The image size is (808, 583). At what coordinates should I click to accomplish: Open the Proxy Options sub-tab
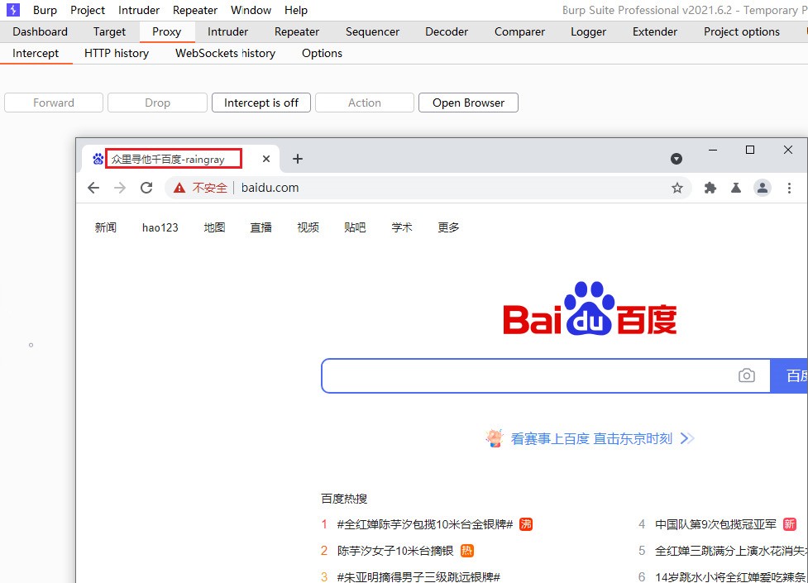coord(322,53)
